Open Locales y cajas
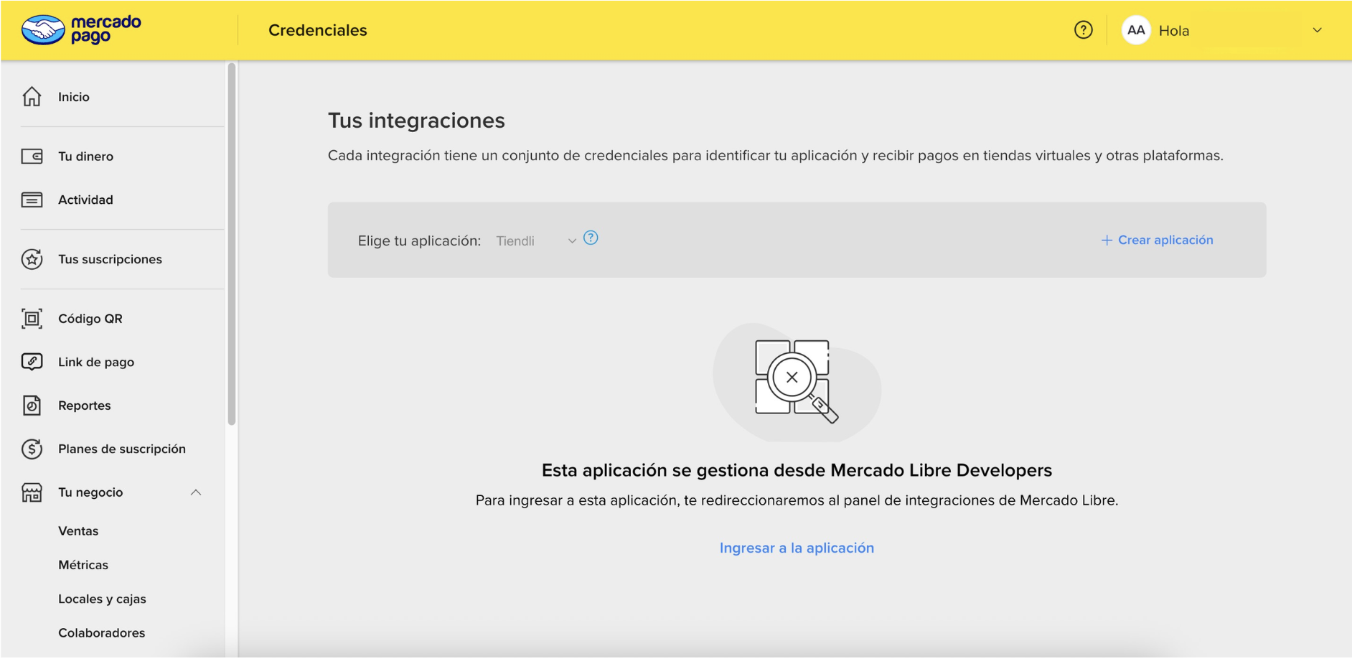Image resolution: width=1352 pixels, height=659 pixels. 102,599
